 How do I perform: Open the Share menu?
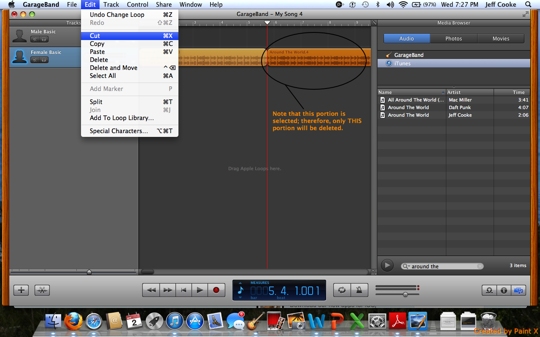pyautogui.click(x=164, y=5)
